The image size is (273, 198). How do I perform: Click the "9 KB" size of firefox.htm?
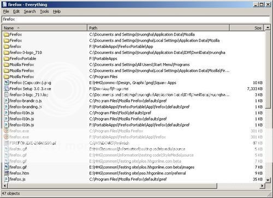pyautogui.click(x=259, y=173)
